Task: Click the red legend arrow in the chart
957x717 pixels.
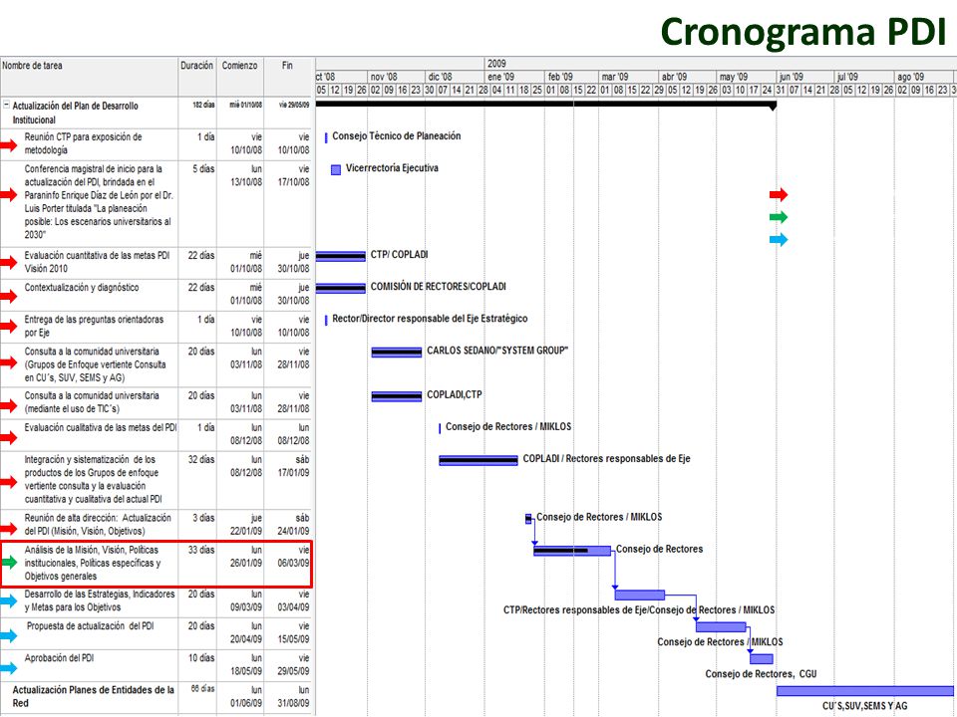Action: [779, 194]
